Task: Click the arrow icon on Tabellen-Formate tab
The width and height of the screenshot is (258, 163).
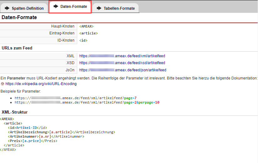Action: point(99,8)
